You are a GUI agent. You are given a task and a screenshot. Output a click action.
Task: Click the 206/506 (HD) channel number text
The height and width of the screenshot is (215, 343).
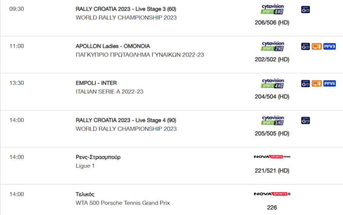(x=272, y=22)
